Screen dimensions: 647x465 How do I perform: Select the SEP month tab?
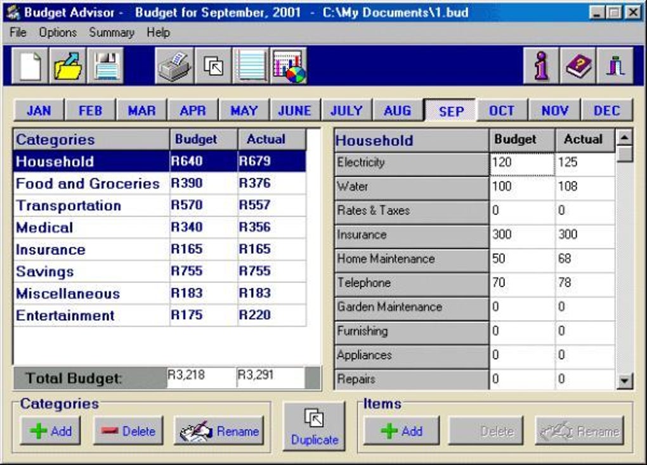pyautogui.click(x=450, y=110)
